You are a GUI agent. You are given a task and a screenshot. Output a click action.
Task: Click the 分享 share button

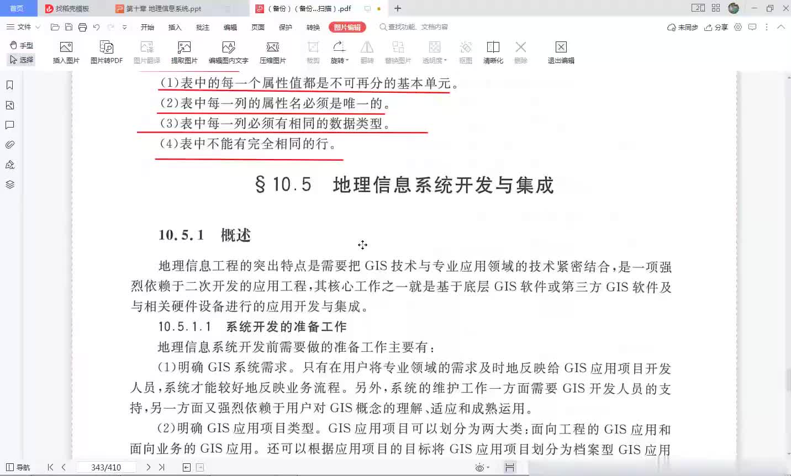[716, 27]
